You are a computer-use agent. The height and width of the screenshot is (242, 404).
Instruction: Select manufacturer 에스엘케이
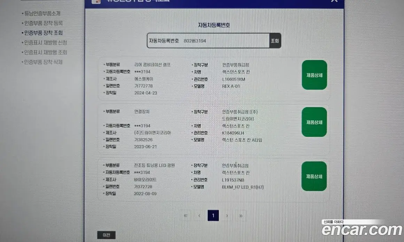(144, 79)
